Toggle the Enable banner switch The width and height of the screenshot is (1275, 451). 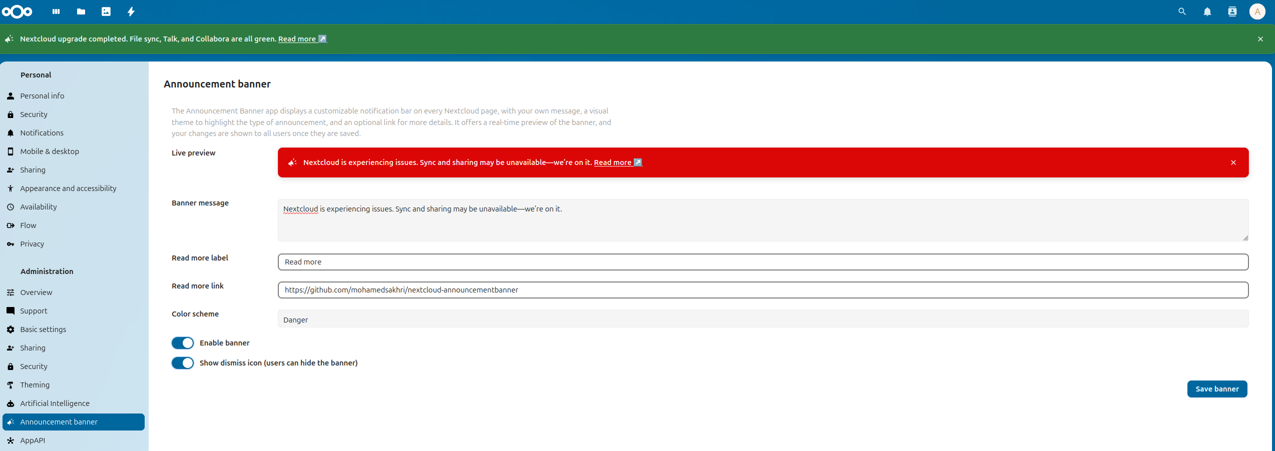coord(183,343)
